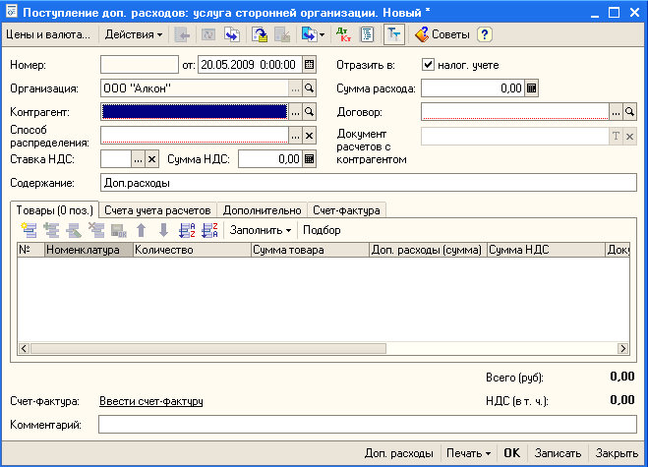
Task: Open the Печать dropdown menu
Action: pos(468,453)
